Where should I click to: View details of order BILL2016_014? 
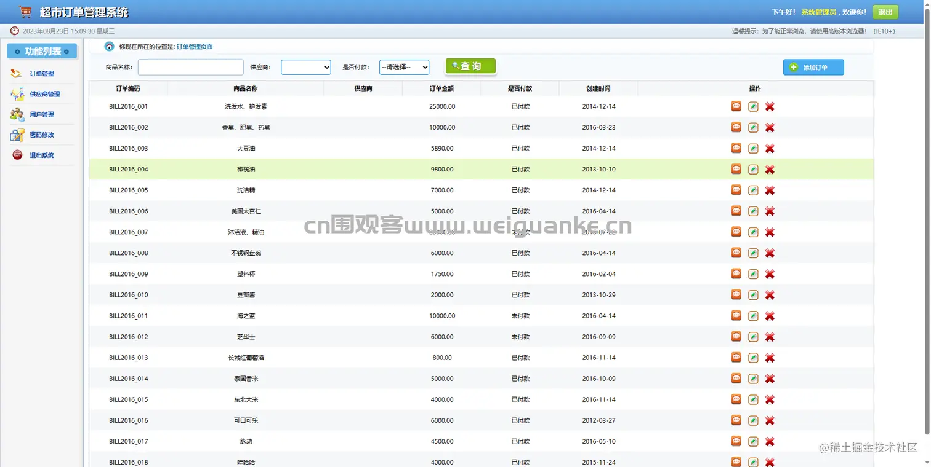coord(736,377)
